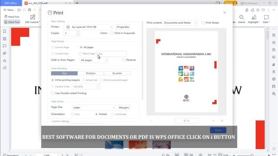The image size is (278, 156).
Task: Open the Page Size Letter dropdown
Action: click(x=94, y=107)
